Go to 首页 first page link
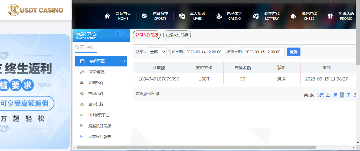The image size is (360, 151). pyautogui.click(x=320, y=95)
